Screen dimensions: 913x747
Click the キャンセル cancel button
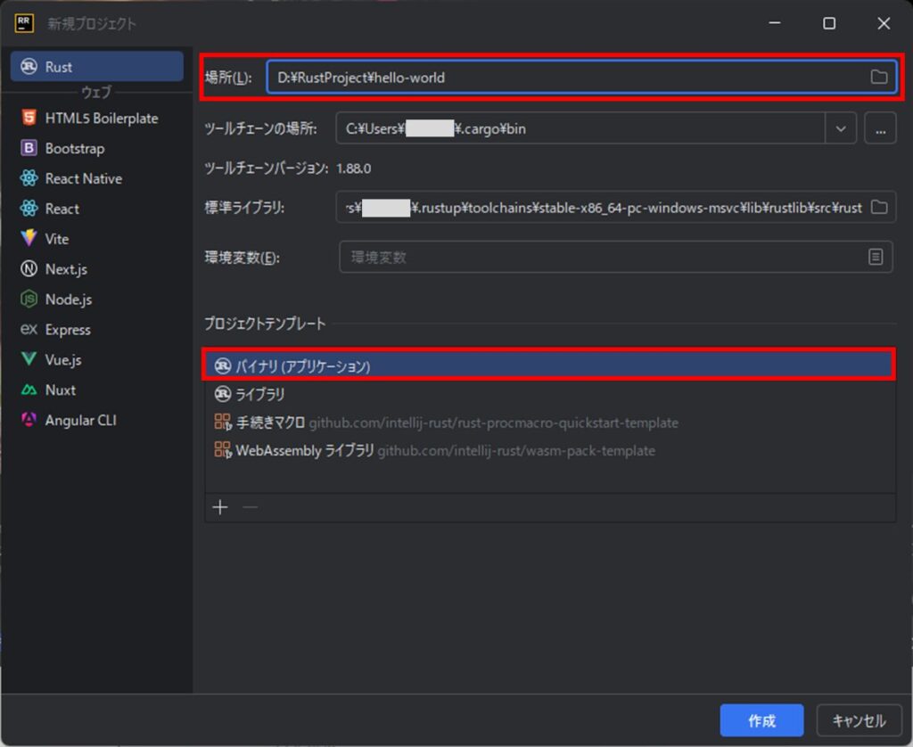pos(859,721)
